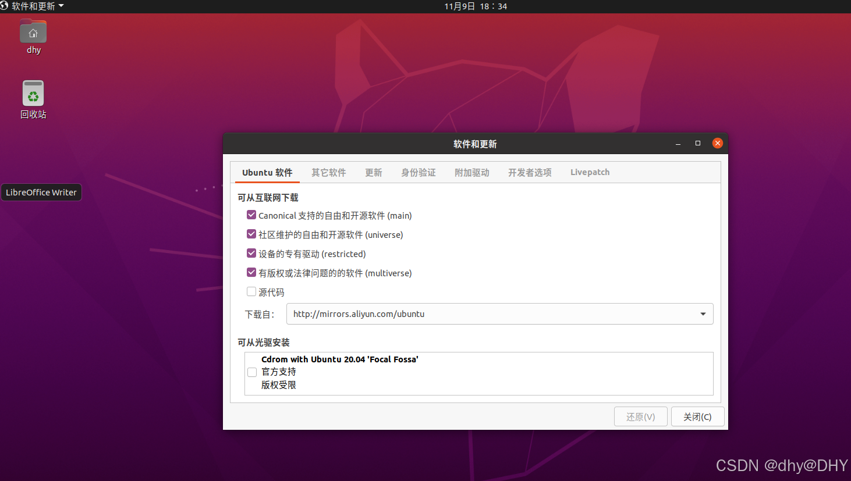Enable the 源代码 source code checkbox
The image size is (851, 481).
click(251, 292)
